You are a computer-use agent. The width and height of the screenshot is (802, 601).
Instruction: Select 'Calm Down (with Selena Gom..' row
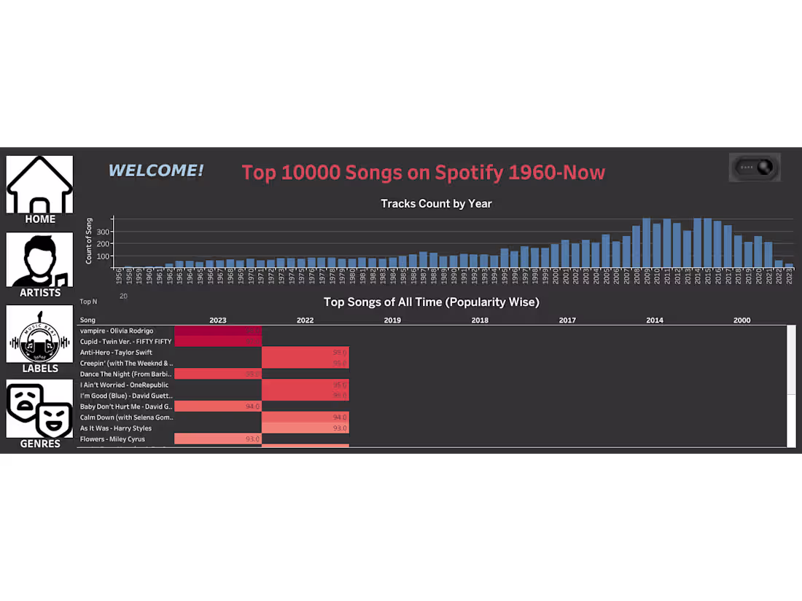coord(124,417)
